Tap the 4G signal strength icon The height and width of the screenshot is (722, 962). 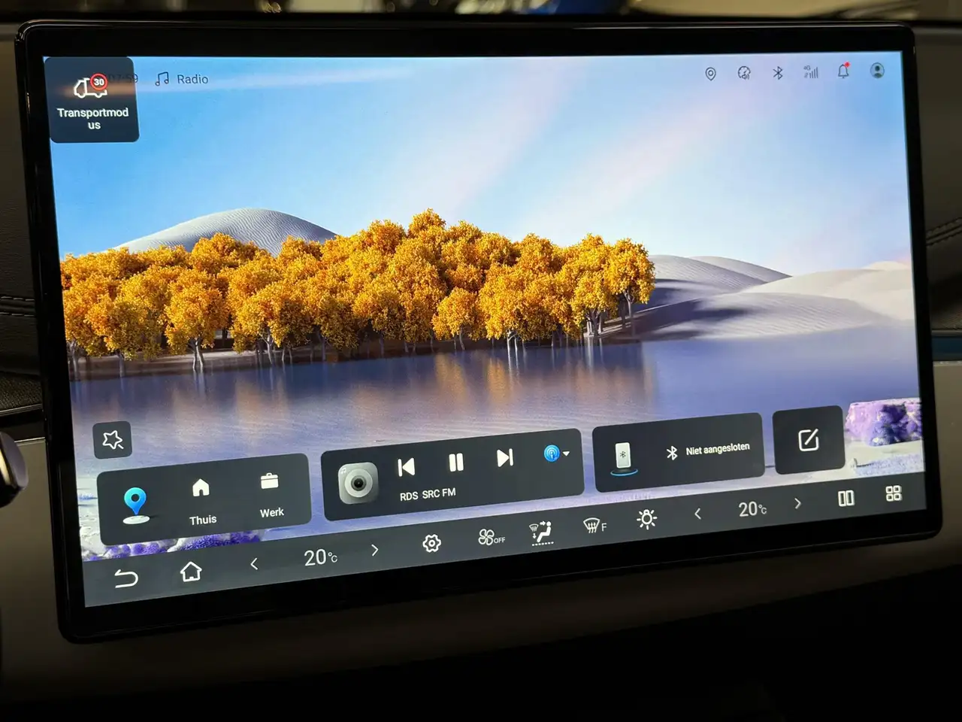pos(811,71)
